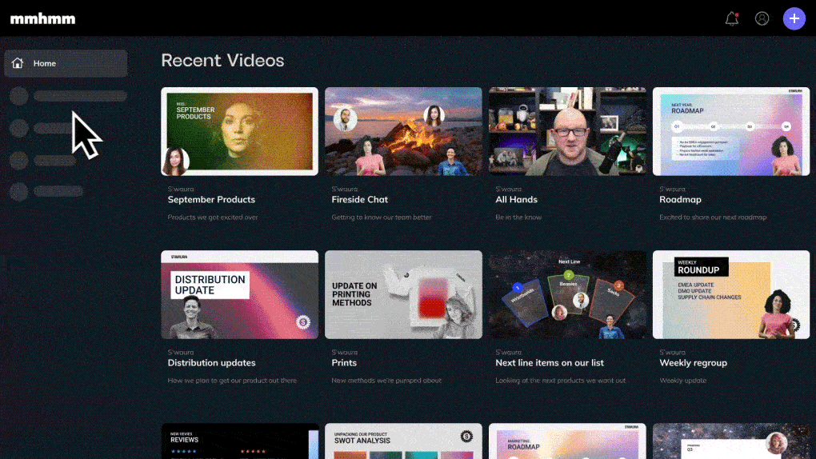Click the mmhmm logo
Viewport: 816px width, 459px height.
(x=42, y=19)
